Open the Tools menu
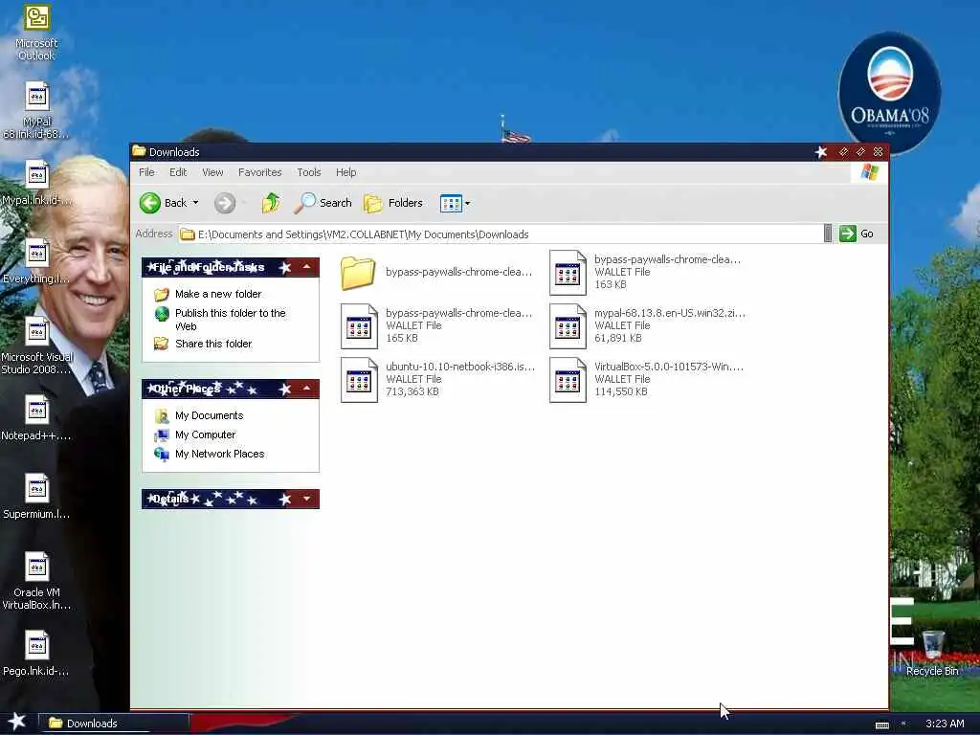The height and width of the screenshot is (735, 980). [x=309, y=172]
